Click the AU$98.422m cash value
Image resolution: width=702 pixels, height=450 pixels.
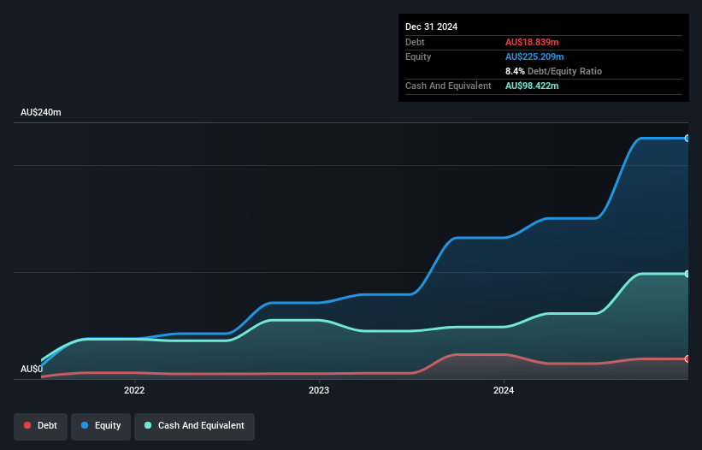532,86
